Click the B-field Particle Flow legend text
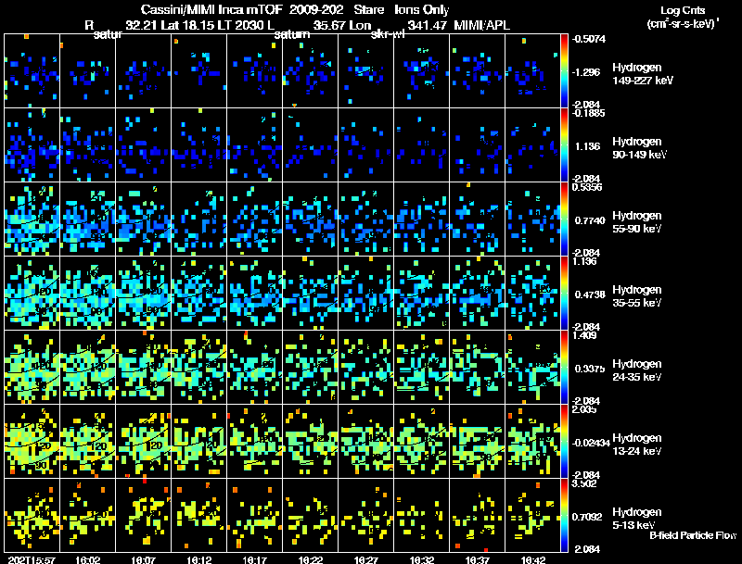Viewport: 742px width, 564px height. [x=692, y=535]
